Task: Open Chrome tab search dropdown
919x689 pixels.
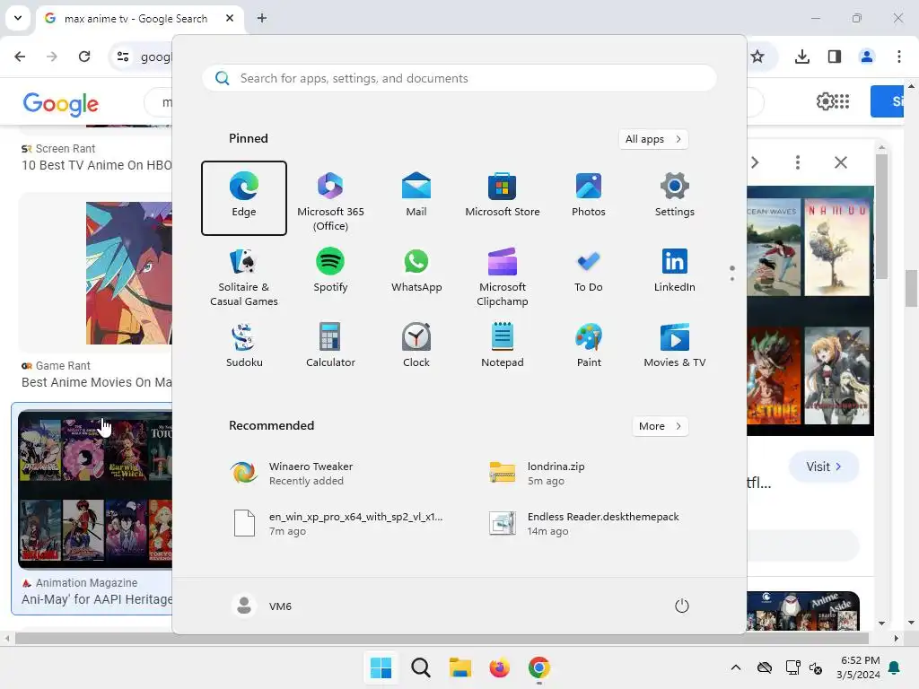Action: [18, 18]
